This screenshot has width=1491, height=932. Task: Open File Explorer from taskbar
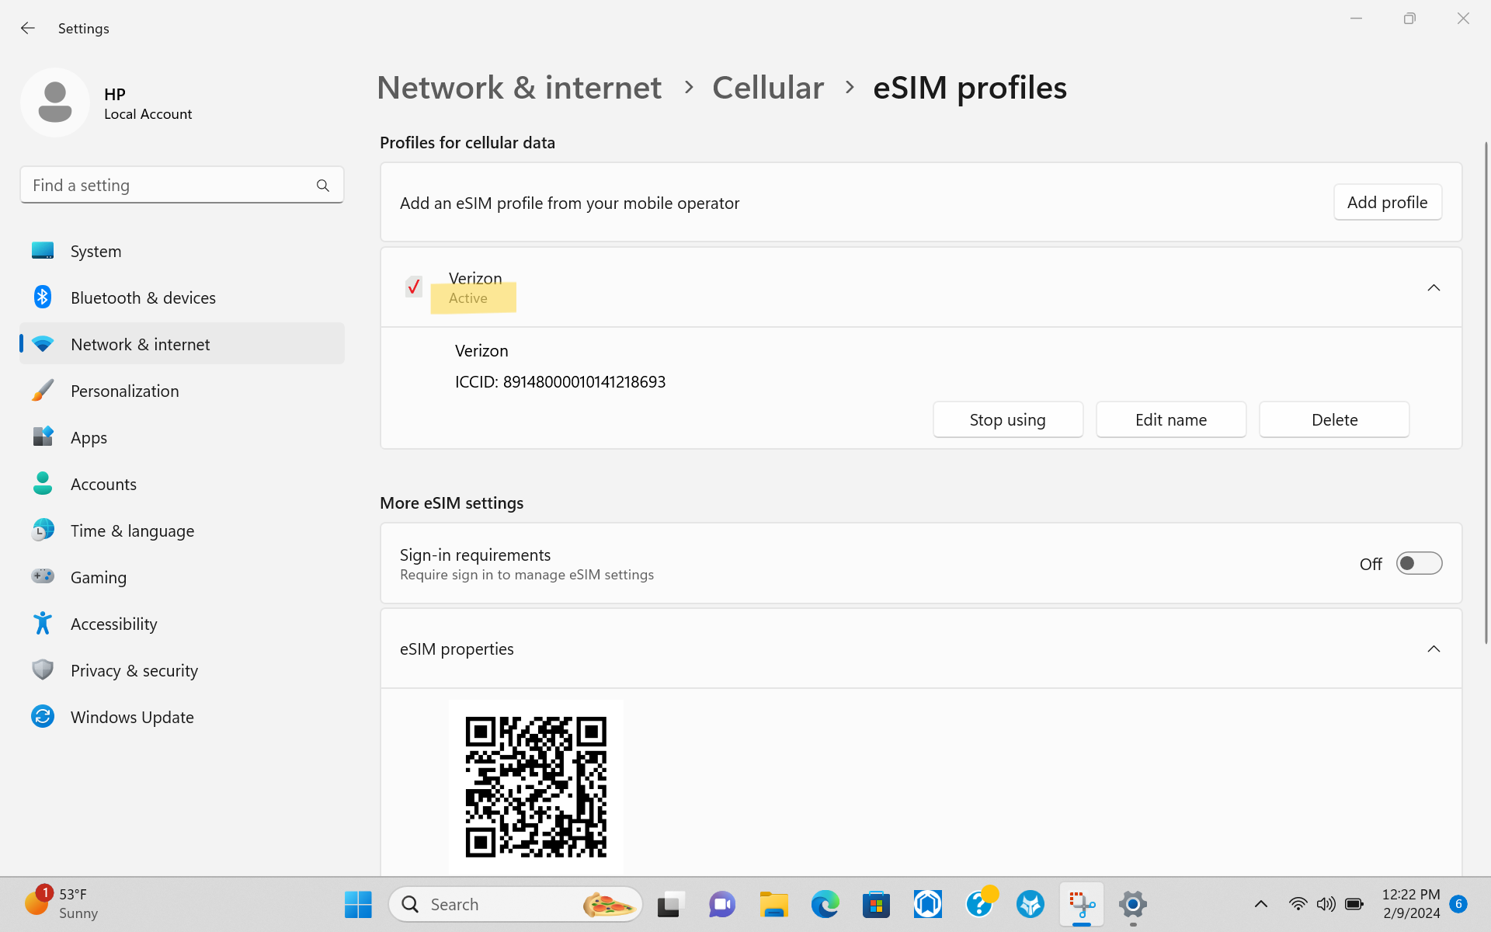(x=773, y=904)
